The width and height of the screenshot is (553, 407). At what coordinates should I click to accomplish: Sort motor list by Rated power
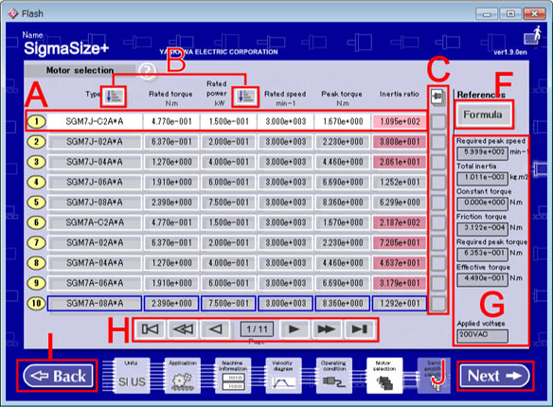coord(245,97)
